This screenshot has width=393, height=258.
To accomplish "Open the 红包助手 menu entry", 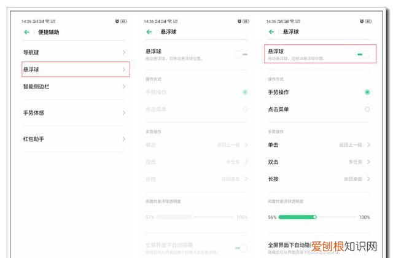I will 76,139.
